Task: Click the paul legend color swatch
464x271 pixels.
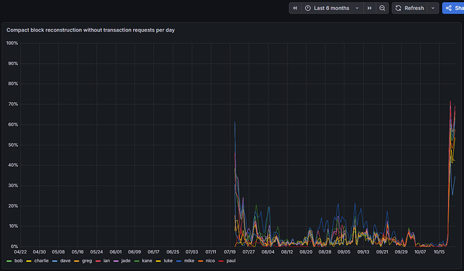Action: (221, 261)
